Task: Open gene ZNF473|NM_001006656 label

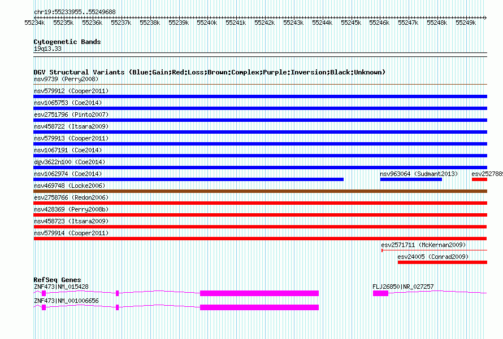Action: 66,301
